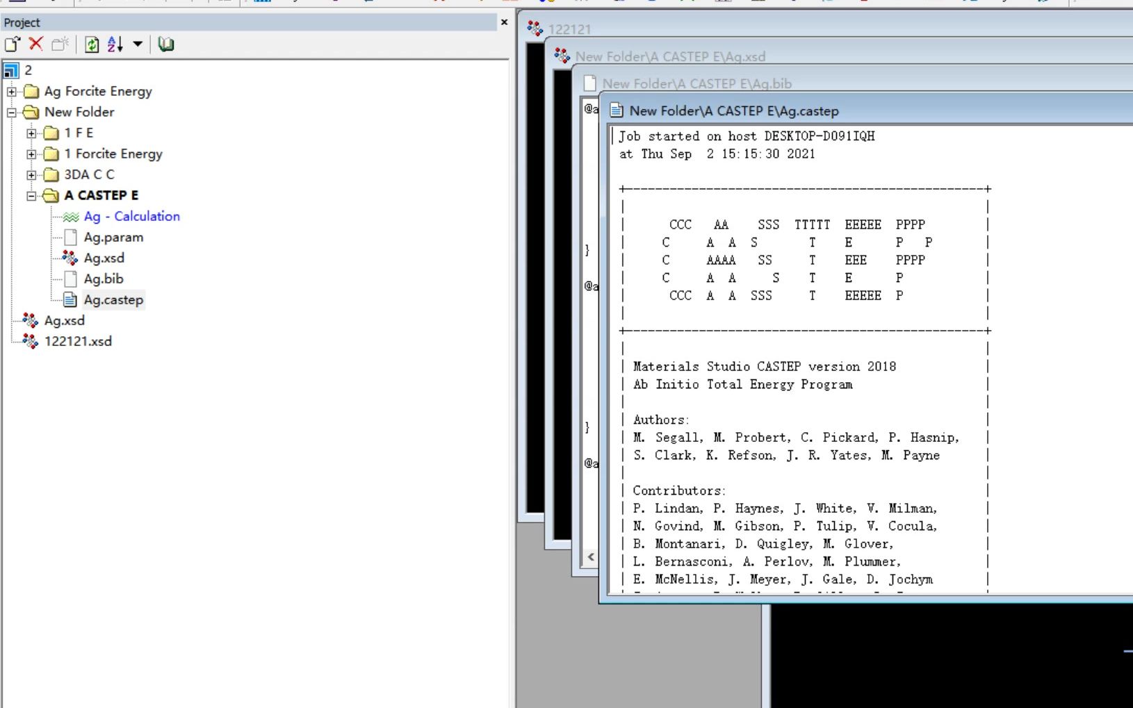Select the Ag.param file

[113, 237]
